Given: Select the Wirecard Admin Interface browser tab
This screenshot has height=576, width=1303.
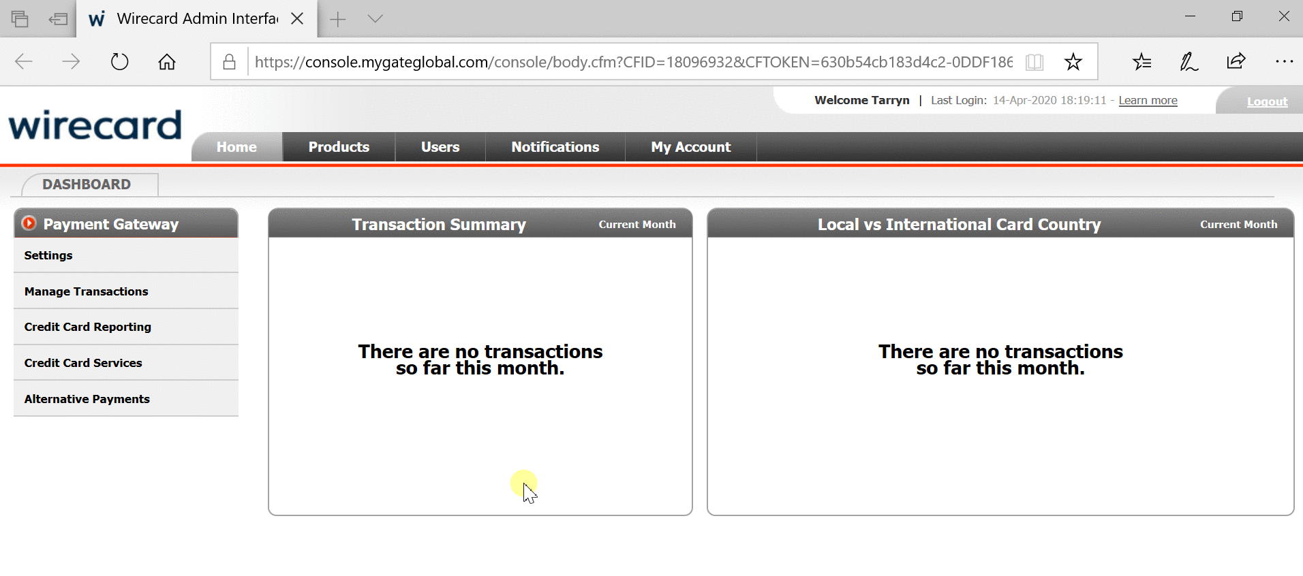Looking at the screenshot, I should pos(197,18).
